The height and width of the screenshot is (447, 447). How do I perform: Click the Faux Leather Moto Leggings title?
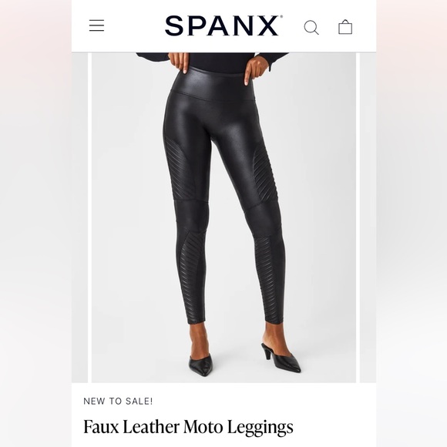pyautogui.click(x=188, y=428)
